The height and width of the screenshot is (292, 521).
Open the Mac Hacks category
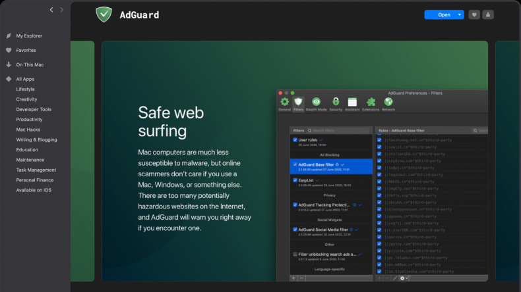(x=28, y=130)
